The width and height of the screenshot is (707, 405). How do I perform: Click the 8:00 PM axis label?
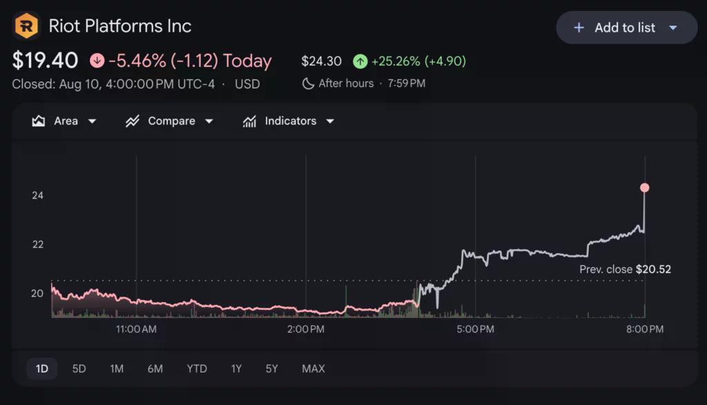pyautogui.click(x=645, y=329)
